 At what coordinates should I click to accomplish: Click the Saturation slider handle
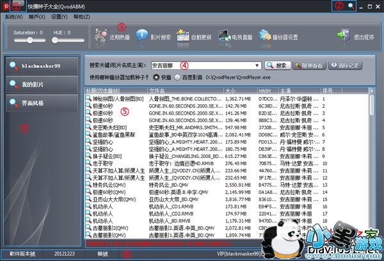pyautogui.click(x=30, y=40)
